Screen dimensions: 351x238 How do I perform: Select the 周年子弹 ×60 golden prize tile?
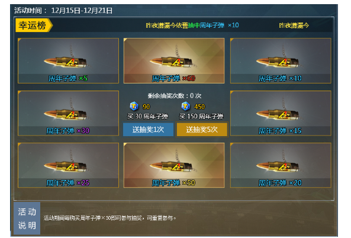point(174,60)
